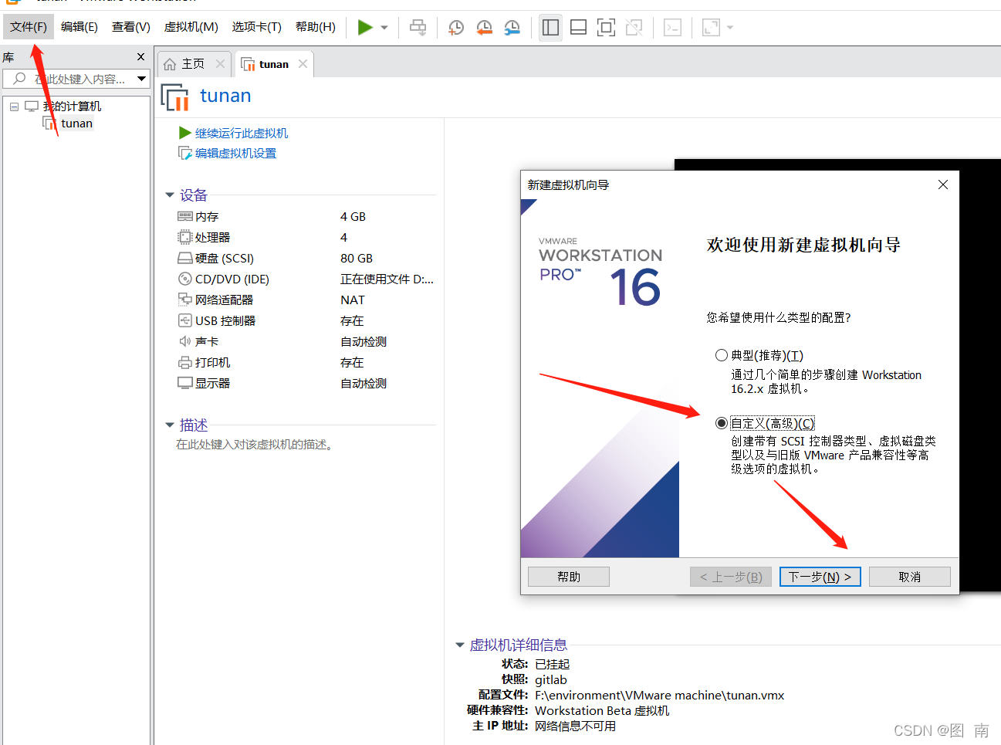Open the 选项卡(T) menu
Viewport: 1001px width, 745px height.
click(x=257, y=27)
